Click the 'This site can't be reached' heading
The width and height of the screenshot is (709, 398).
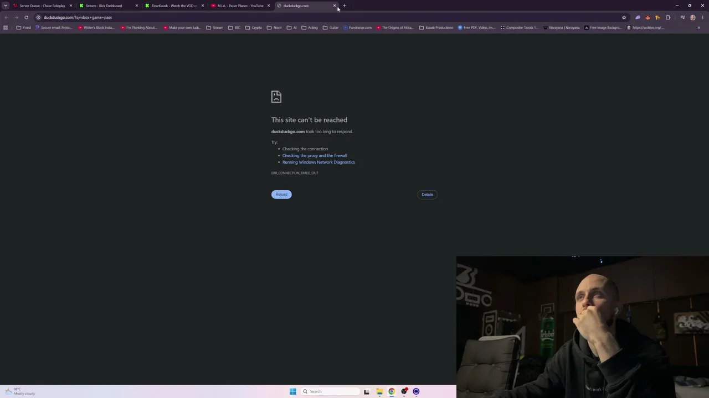coord(309,120)
